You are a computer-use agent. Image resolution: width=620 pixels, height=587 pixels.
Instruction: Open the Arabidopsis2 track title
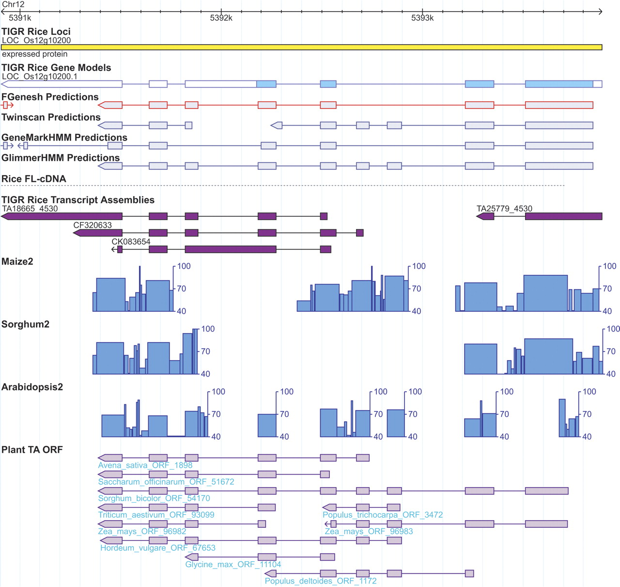pyautogui.click(x=32, y=387)
